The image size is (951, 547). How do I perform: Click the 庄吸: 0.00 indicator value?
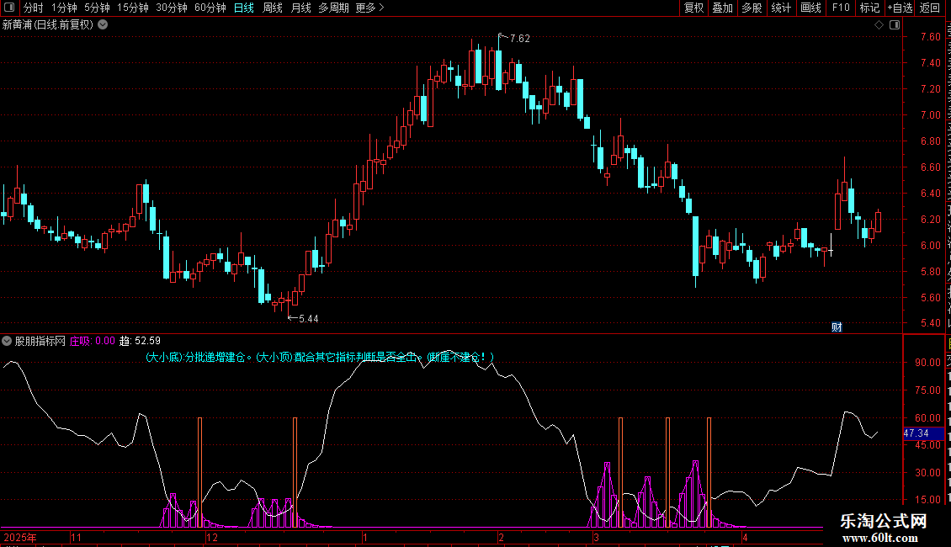pyautogui.click(x=93, y=341)
